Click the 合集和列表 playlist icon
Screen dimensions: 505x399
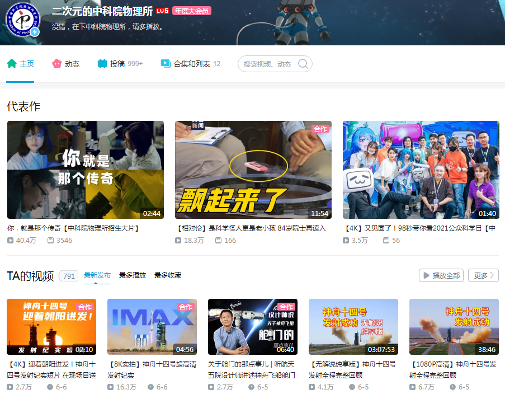click(166, 64)
